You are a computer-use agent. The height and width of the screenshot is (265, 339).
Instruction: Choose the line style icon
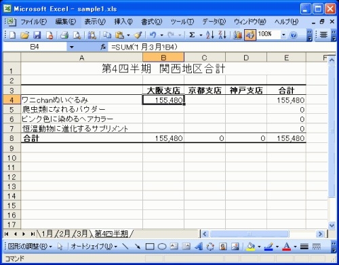(304, 247)
